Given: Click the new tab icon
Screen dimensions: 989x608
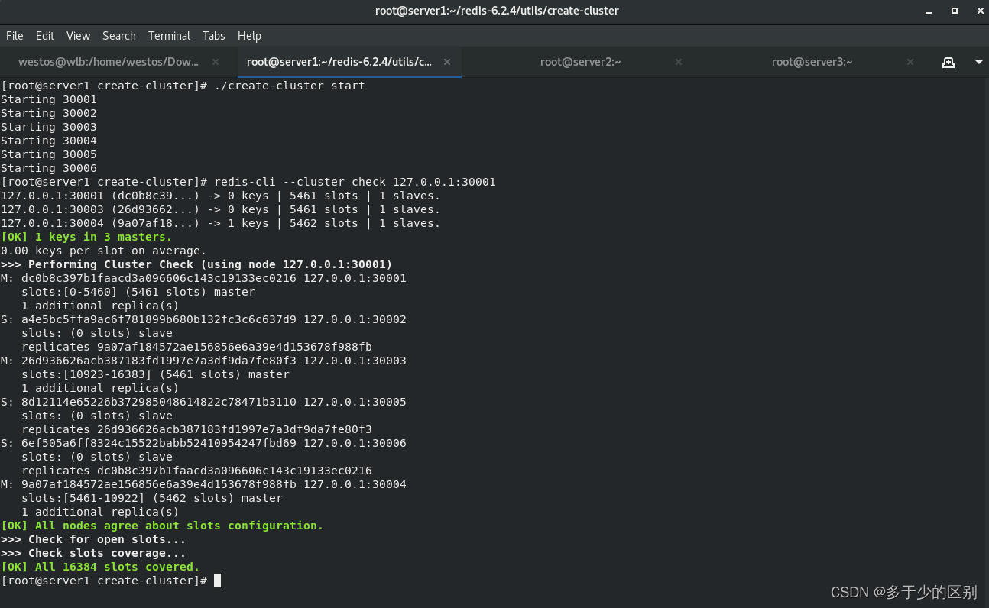Looking at the screenshot, I should click(x=948, y=63).
